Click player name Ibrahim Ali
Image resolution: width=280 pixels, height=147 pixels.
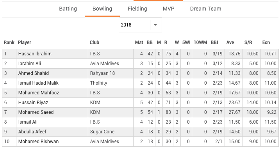point(29,64)
